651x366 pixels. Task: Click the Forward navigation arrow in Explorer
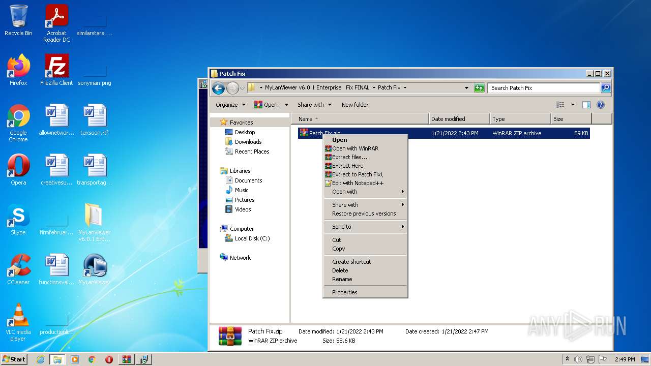click(232, 88)
